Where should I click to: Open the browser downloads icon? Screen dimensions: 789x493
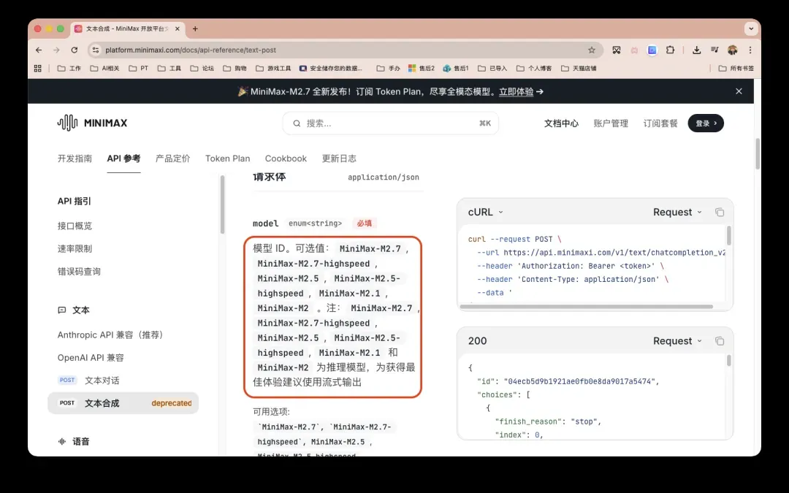coord(696,50)
